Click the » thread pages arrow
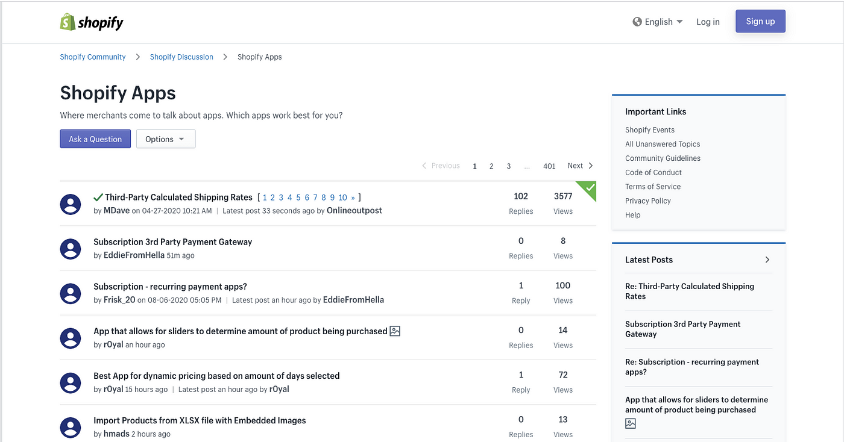The image size is (844, 442). [x=353, y=198]
